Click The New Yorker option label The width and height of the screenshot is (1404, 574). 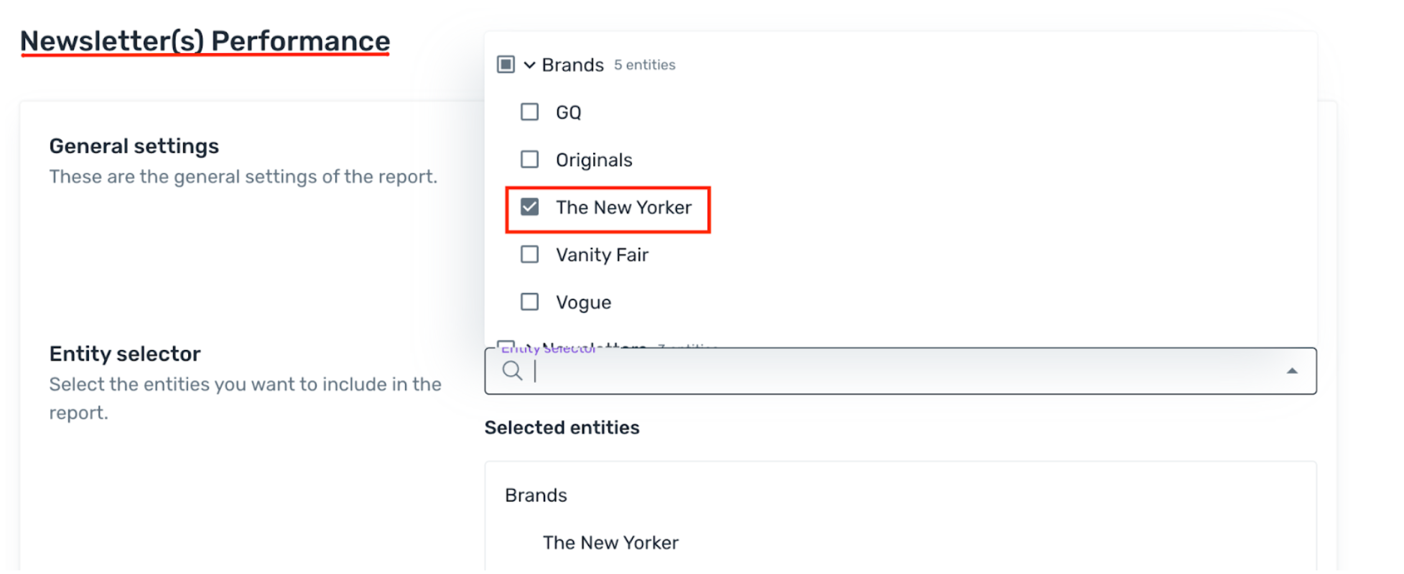coord(623,208)
